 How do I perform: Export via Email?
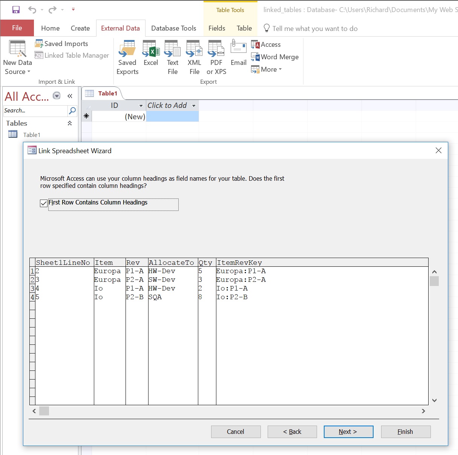pyautogui.click(x=239, y=53)
